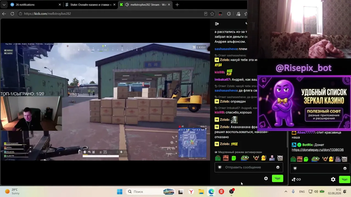Screen dimensions: 351x197
Task: Close the 26 notifications tab
Action: click(x=60, y=5)
